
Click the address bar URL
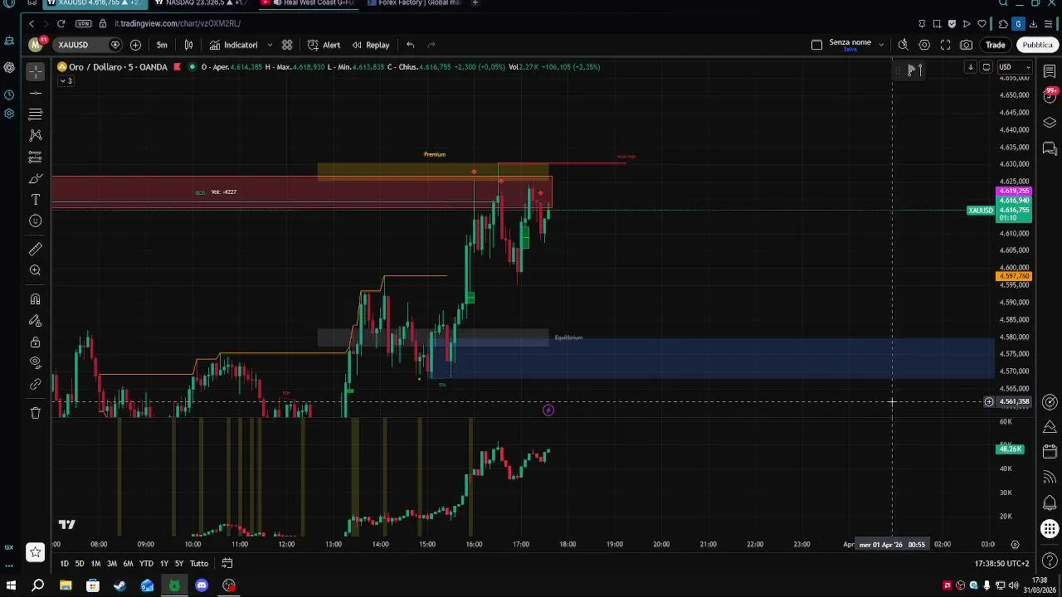178,23
